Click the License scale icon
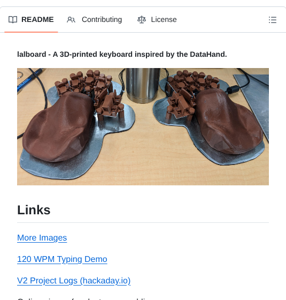 142,19
